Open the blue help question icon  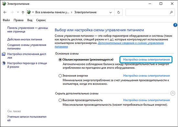[175, 25]
